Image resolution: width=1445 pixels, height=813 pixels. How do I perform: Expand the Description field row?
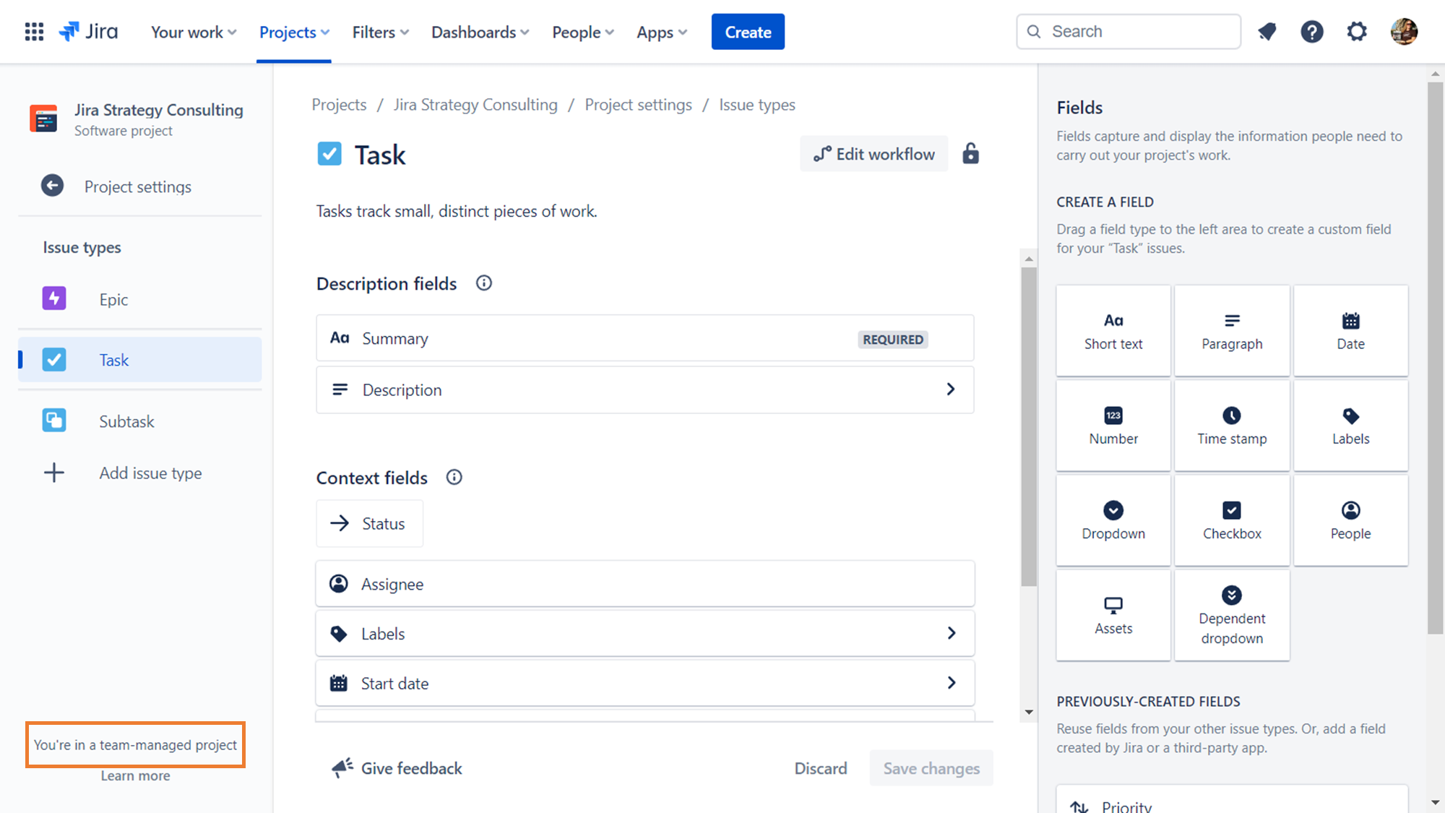[950, 390]
